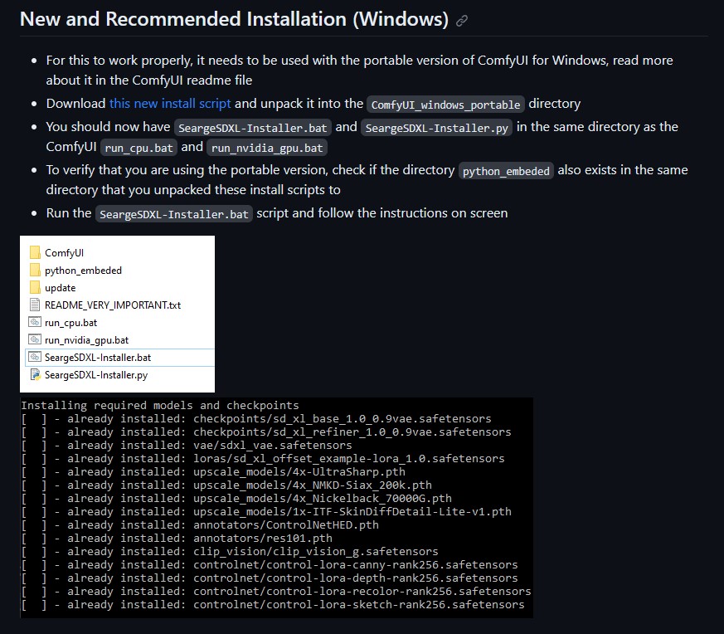This screenshot has width=724, height=634.
Task: Click the run_nvidia_gpu.bat file icon in listing
Action: [x=35, y=339]
